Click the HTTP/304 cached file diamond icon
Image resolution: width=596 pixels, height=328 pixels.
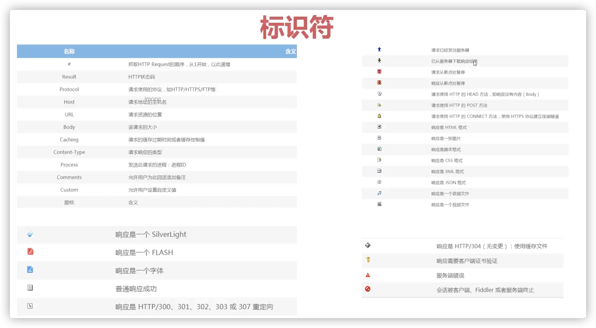(368, 245)
